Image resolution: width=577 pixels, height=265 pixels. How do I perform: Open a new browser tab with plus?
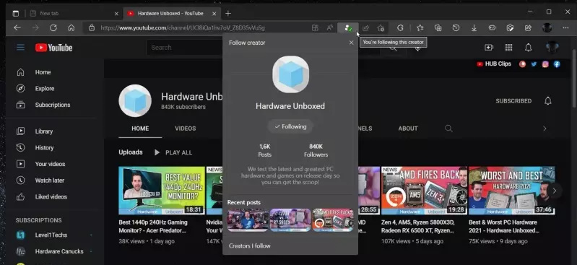click(228, 13)
